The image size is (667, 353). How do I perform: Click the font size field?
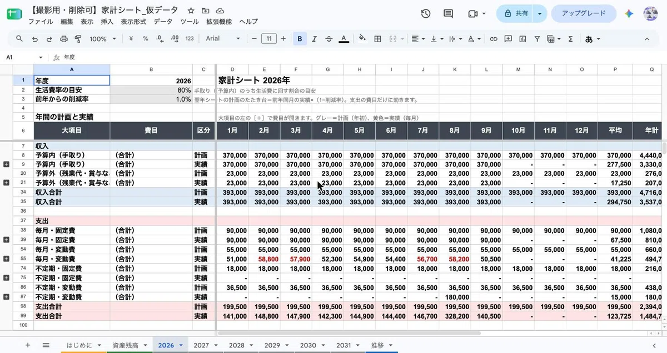[x=269, y=39]
